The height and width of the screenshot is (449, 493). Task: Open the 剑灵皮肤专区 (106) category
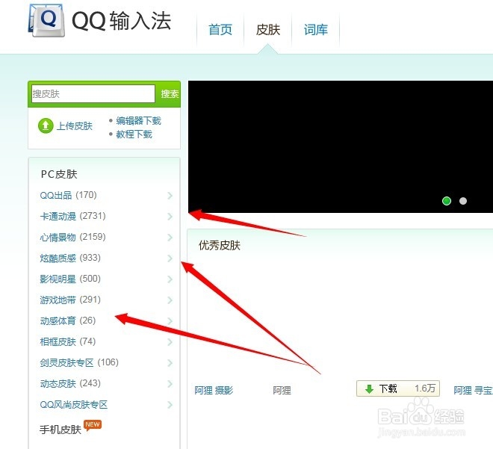(x=79, y=362)
